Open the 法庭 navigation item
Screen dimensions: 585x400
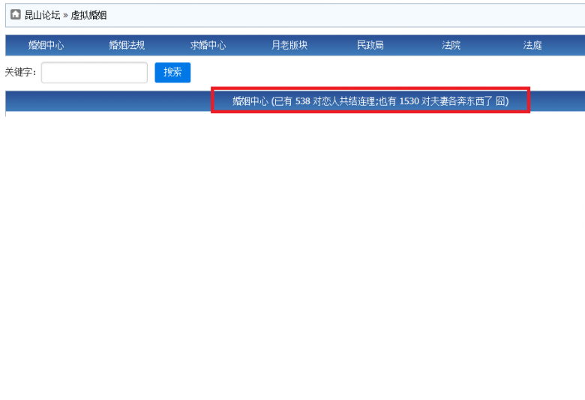pyautogui.click(x=532, y=45)
